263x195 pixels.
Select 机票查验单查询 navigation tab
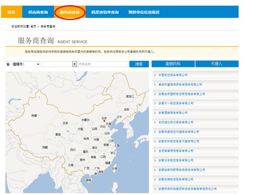click(105, 12)
